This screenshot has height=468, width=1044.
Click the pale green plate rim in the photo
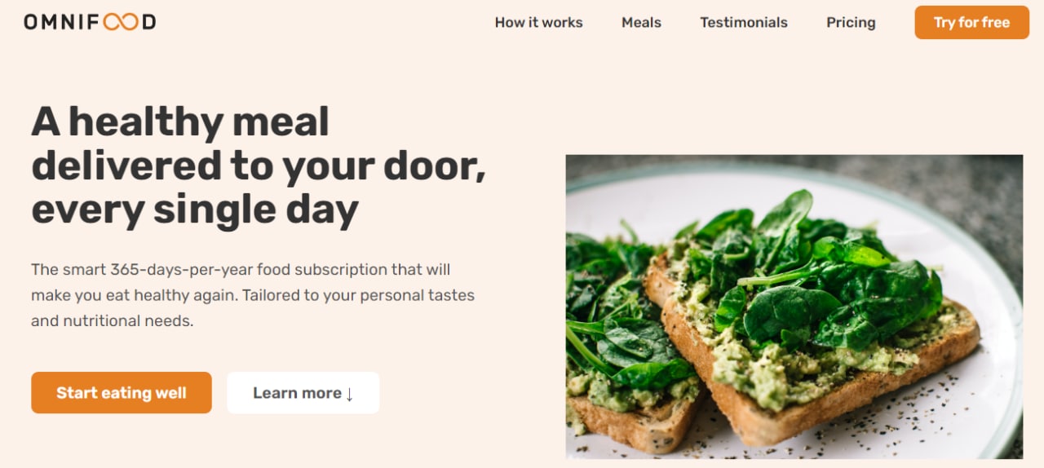tap(1002, 342)
